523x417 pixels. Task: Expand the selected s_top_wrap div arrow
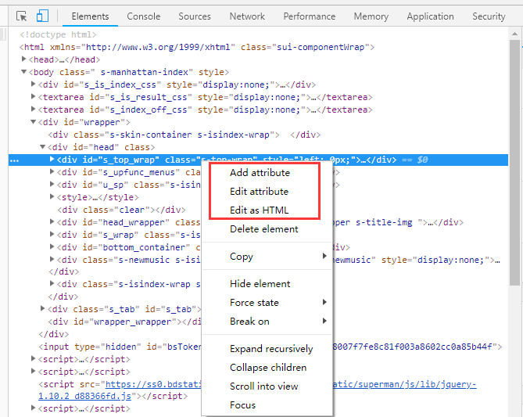click(52, 160)
